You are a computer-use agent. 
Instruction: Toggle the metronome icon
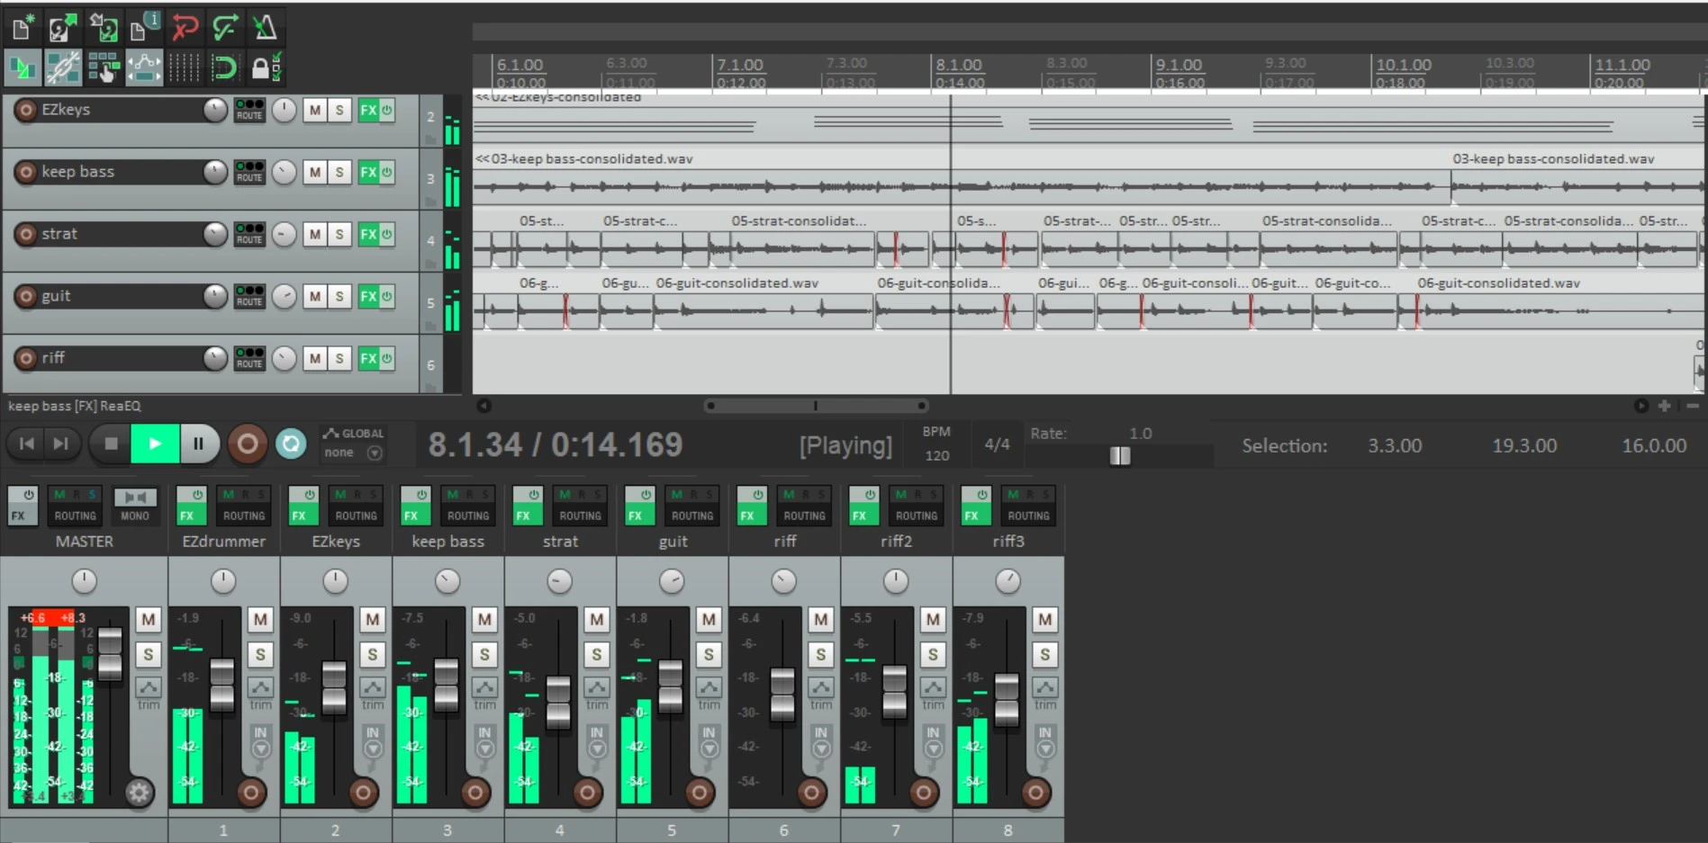[266, 28]
